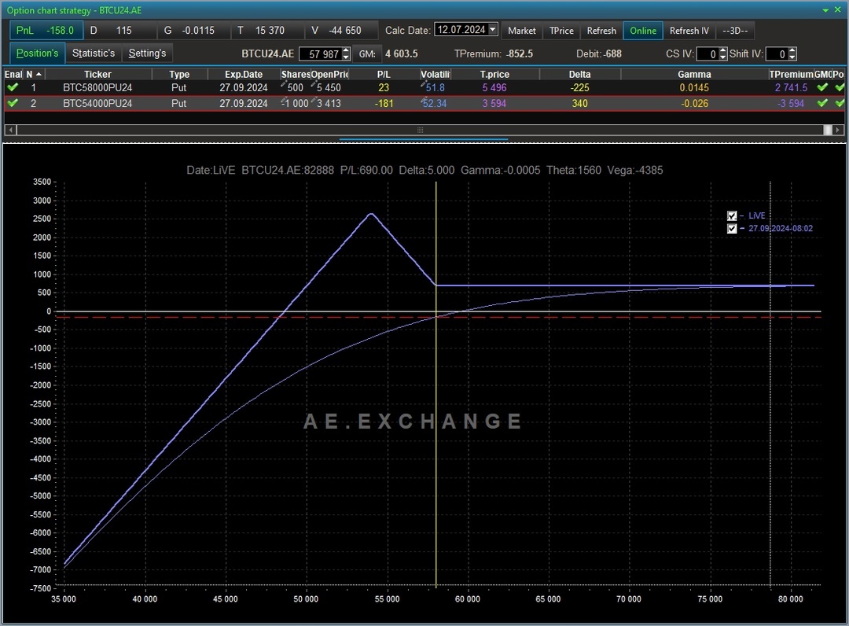The height and width of the screenshot is (626, 849).
Task: Increase the BTCU24.AE price with up spinner
Action: [x=346, y=51]
